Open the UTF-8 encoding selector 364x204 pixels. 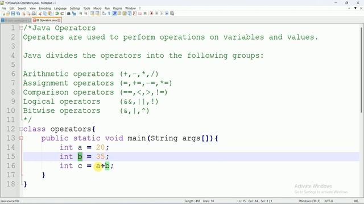pyautogui.click(x=329, y=201)
